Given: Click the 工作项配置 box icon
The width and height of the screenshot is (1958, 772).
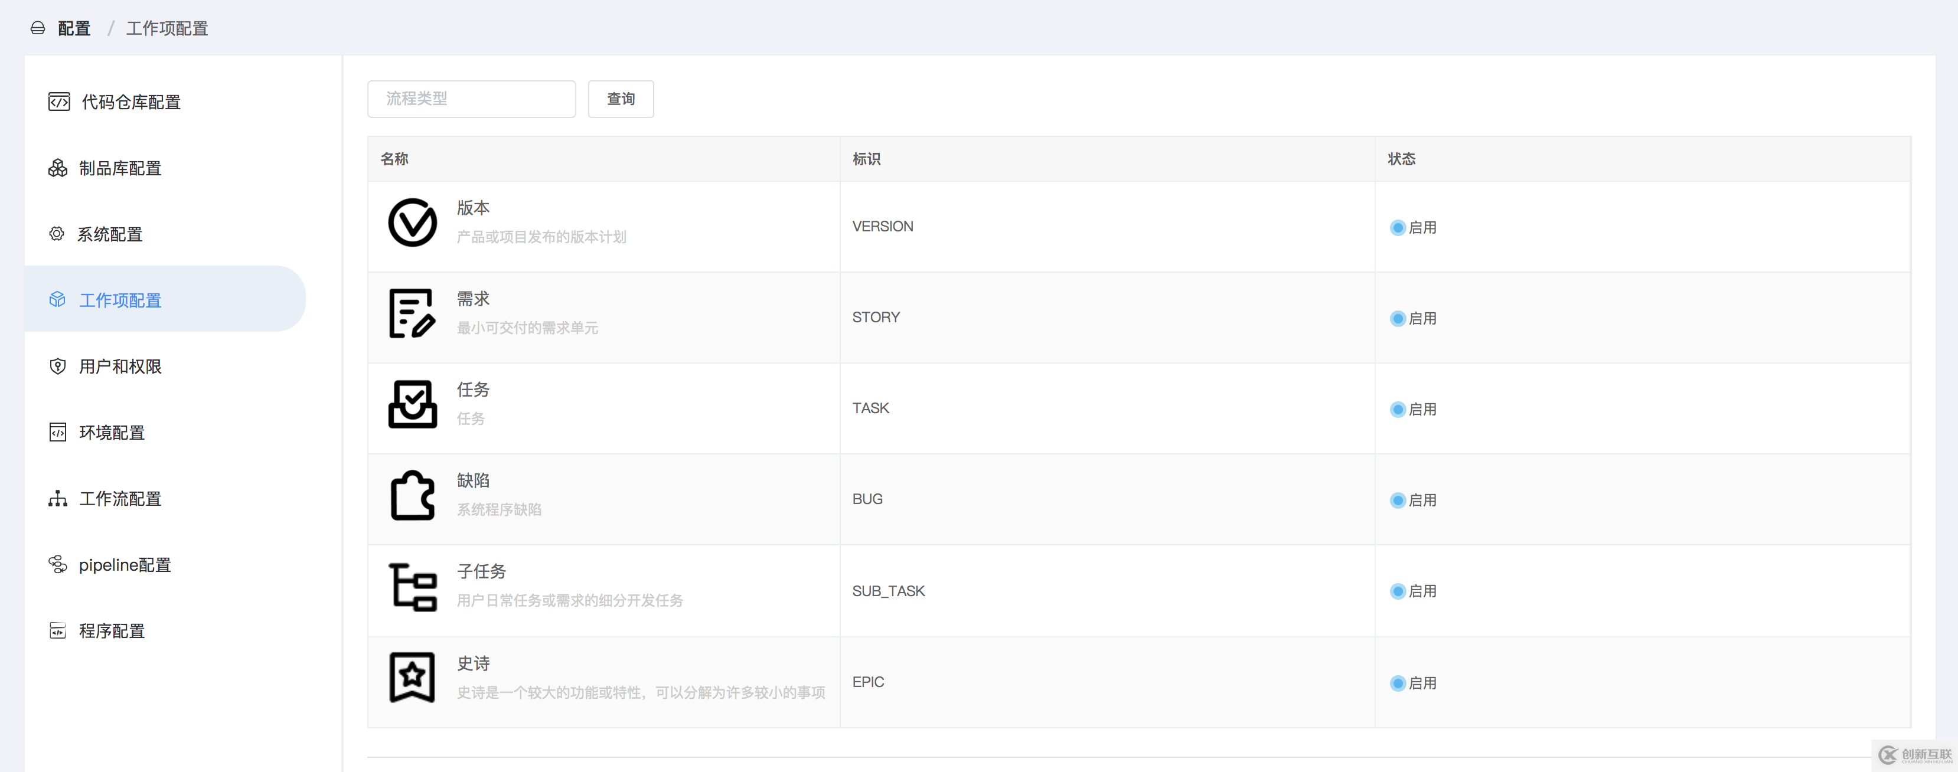Looking at the screenshot, I should [57, 299].
